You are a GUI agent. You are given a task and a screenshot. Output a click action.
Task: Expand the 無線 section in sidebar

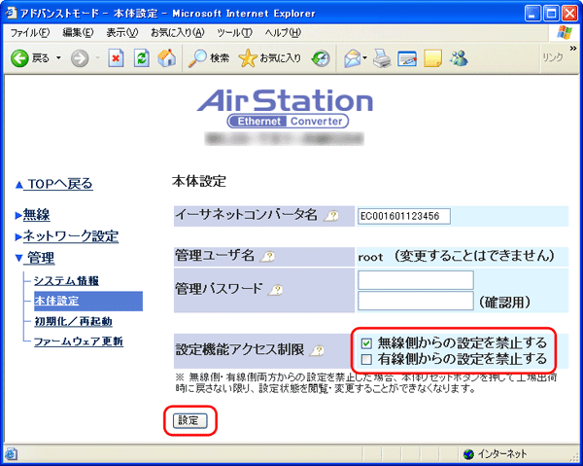tap(36, 215)
